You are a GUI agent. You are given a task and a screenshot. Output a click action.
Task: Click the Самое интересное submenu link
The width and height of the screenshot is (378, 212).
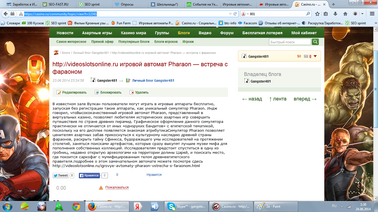(x=71, y=42)
